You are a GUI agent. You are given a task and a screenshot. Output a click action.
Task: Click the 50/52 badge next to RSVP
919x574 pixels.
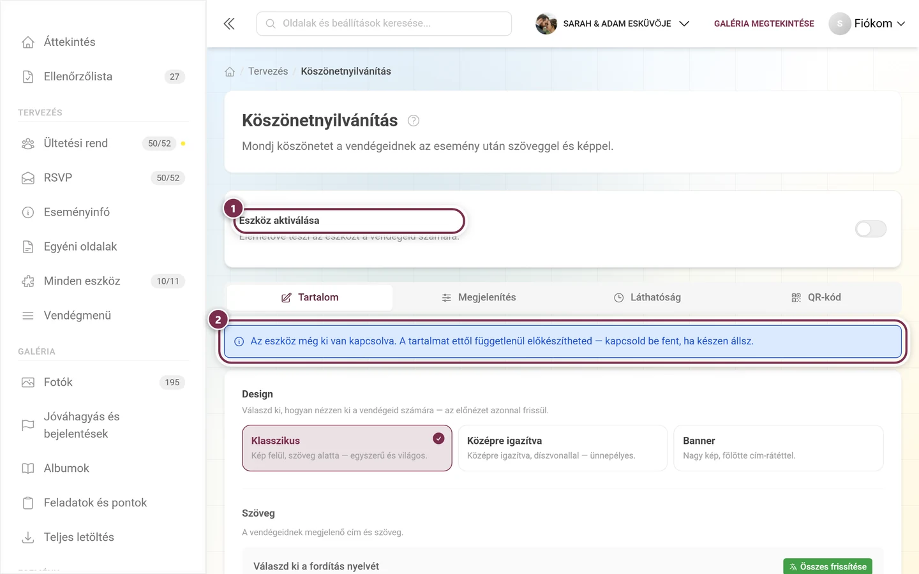168,178
